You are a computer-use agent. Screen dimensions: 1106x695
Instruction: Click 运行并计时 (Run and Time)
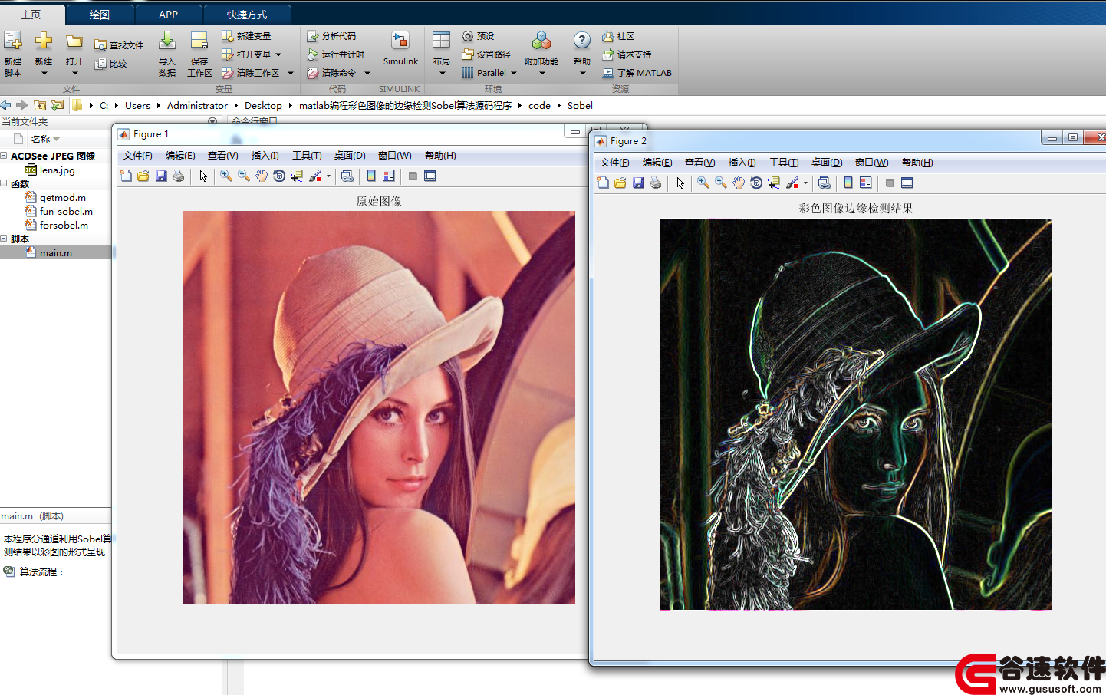tap(335, 54)
